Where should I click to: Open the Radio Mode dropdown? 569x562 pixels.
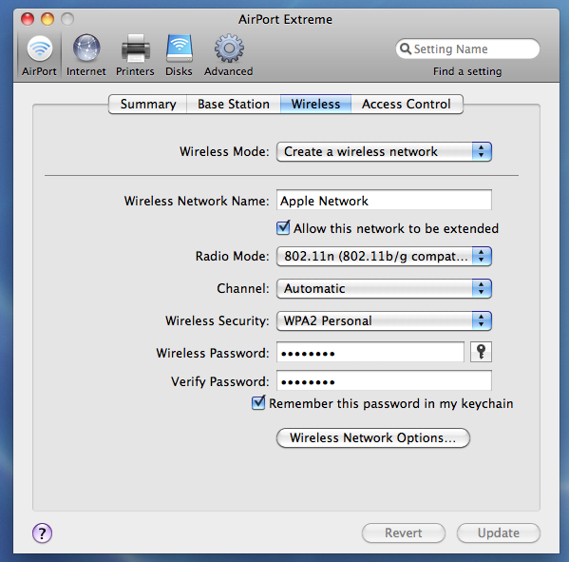(x=384, y=256)
